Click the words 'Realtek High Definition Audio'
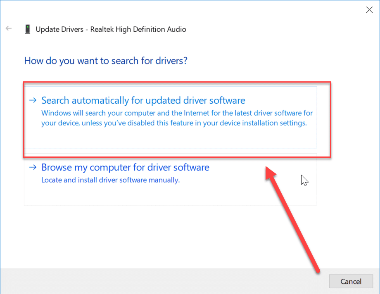 [138, 29]
